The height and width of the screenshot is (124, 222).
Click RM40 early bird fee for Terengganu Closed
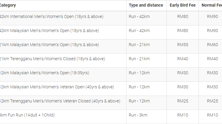coord(183,59)
